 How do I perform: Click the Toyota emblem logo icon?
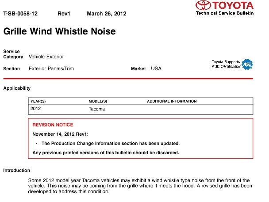(203, 5)
